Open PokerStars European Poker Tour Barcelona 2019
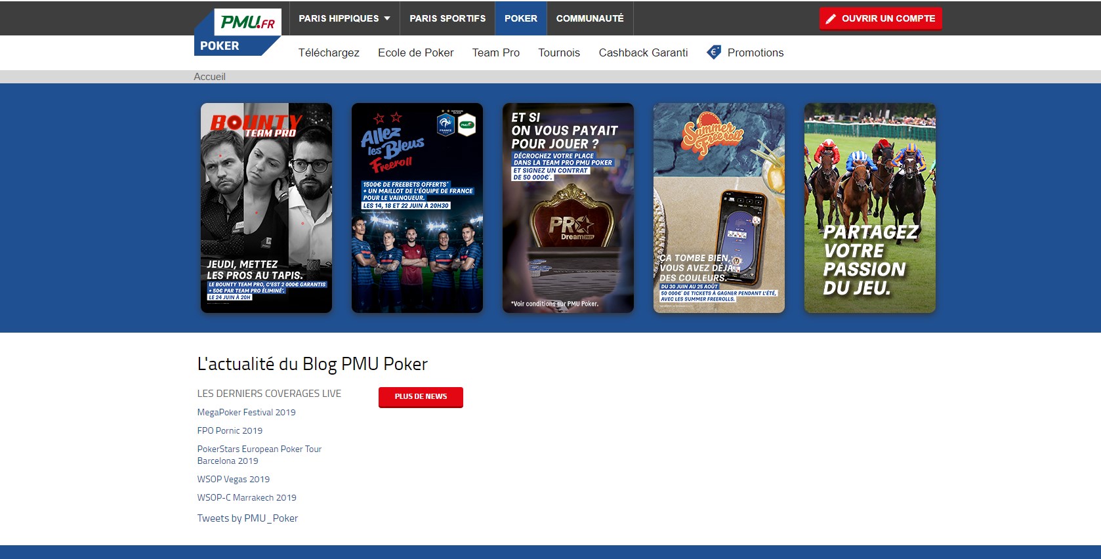Viewport: 1101px width, 559px height. (259, 455)
